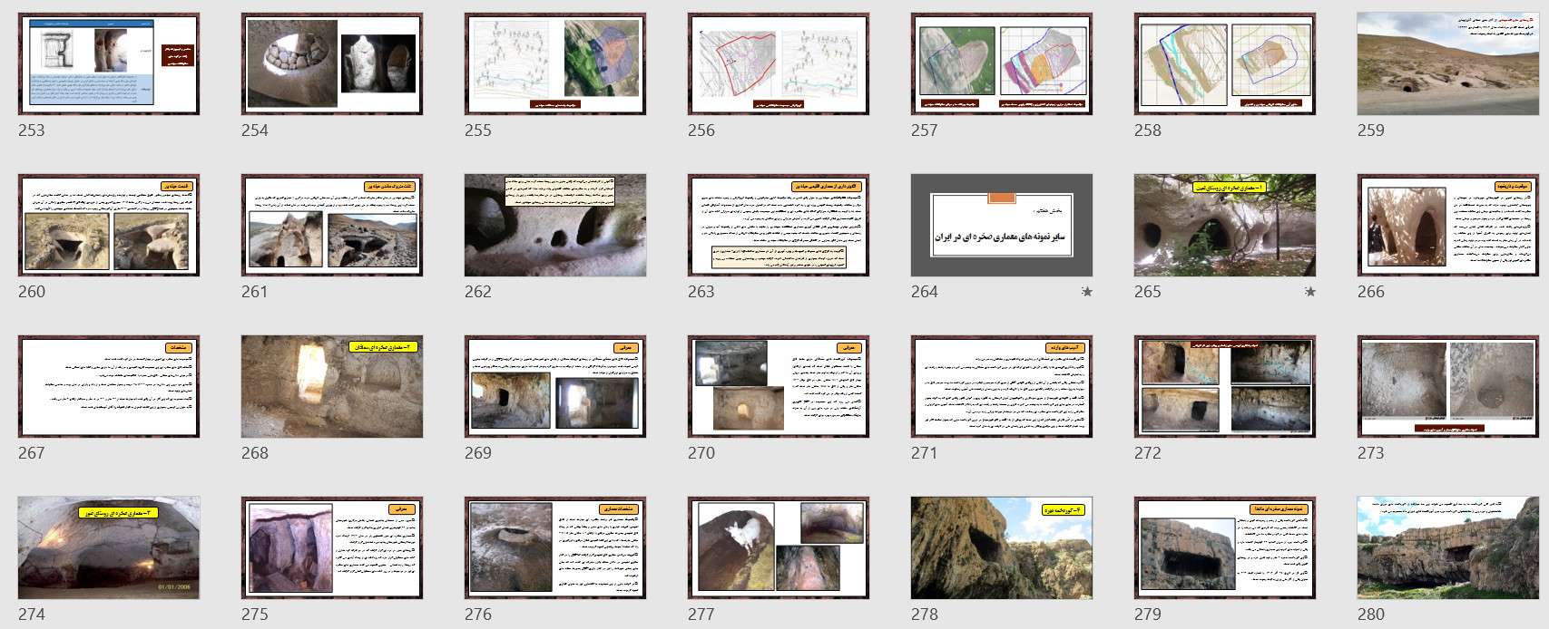Choose slide 268 with lit cave doorway
The image size is (1549, 629).
click(332, 387)
